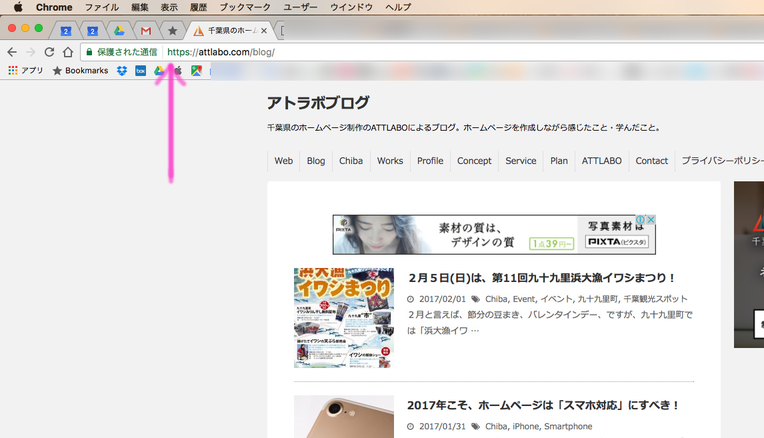Viewport: 764px width, 438px height.
Task: Open the 2017年こそ スマホ対応 post title
Action: point(543,405)
